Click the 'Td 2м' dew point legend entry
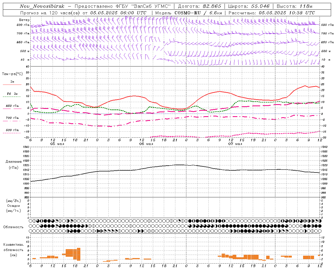 [12, 94]
